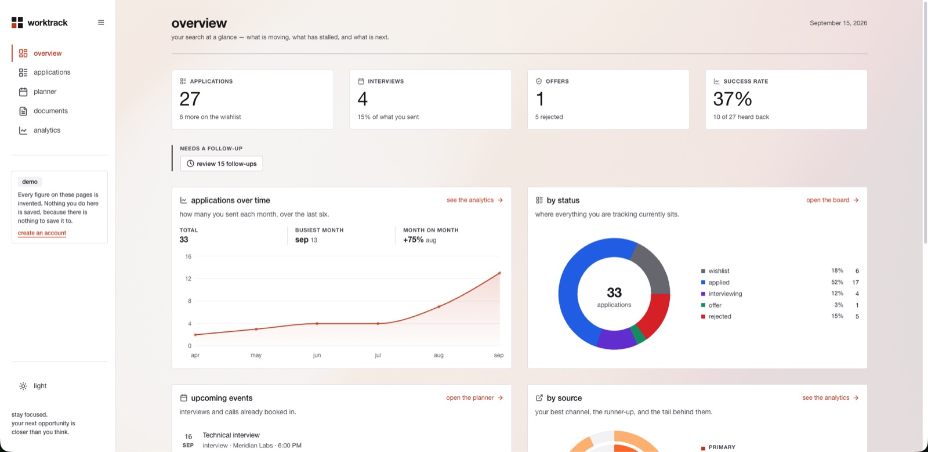This screenshot has height=452, width=928.
Task: Open the Technical interview event row
Action: pyautogui.click(x=342, y=440)
